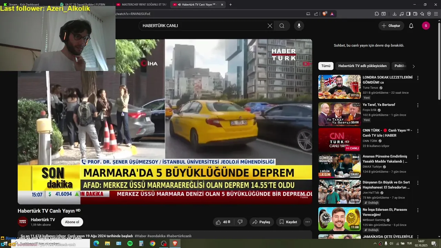Toggle the browser sidebar panel icon

pos(408,14)
